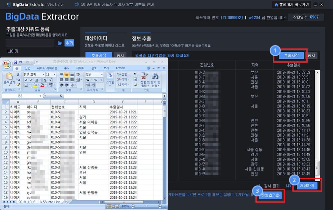Switch to 페이지 레이아웃 ribbon tab
Image resolution: width=333 pixels, height=210 pixels.
(47, 68)
